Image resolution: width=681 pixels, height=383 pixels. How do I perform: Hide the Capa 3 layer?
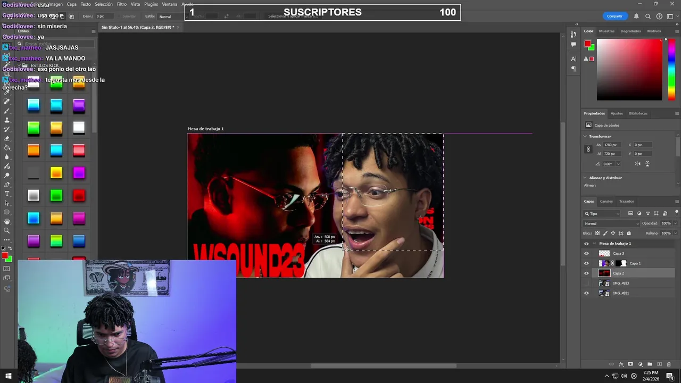[586, 253]
